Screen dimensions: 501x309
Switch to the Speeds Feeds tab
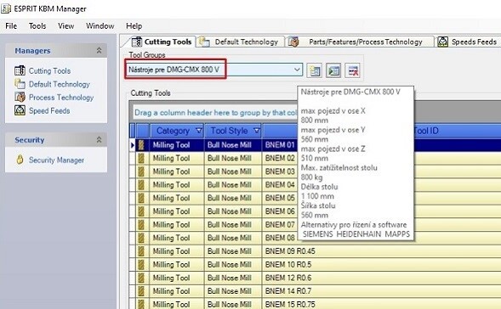point(468,42)
